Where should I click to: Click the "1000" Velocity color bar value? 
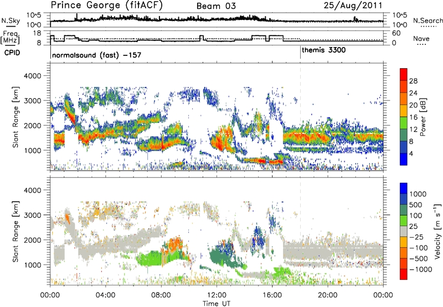pyautogui.click(x=418, y=194)
